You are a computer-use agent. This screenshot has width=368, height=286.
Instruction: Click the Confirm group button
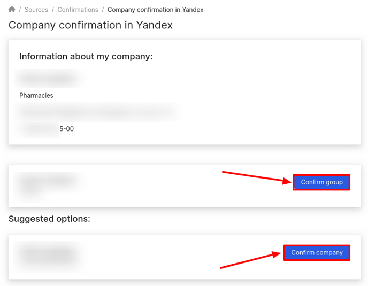pos(321,182)
